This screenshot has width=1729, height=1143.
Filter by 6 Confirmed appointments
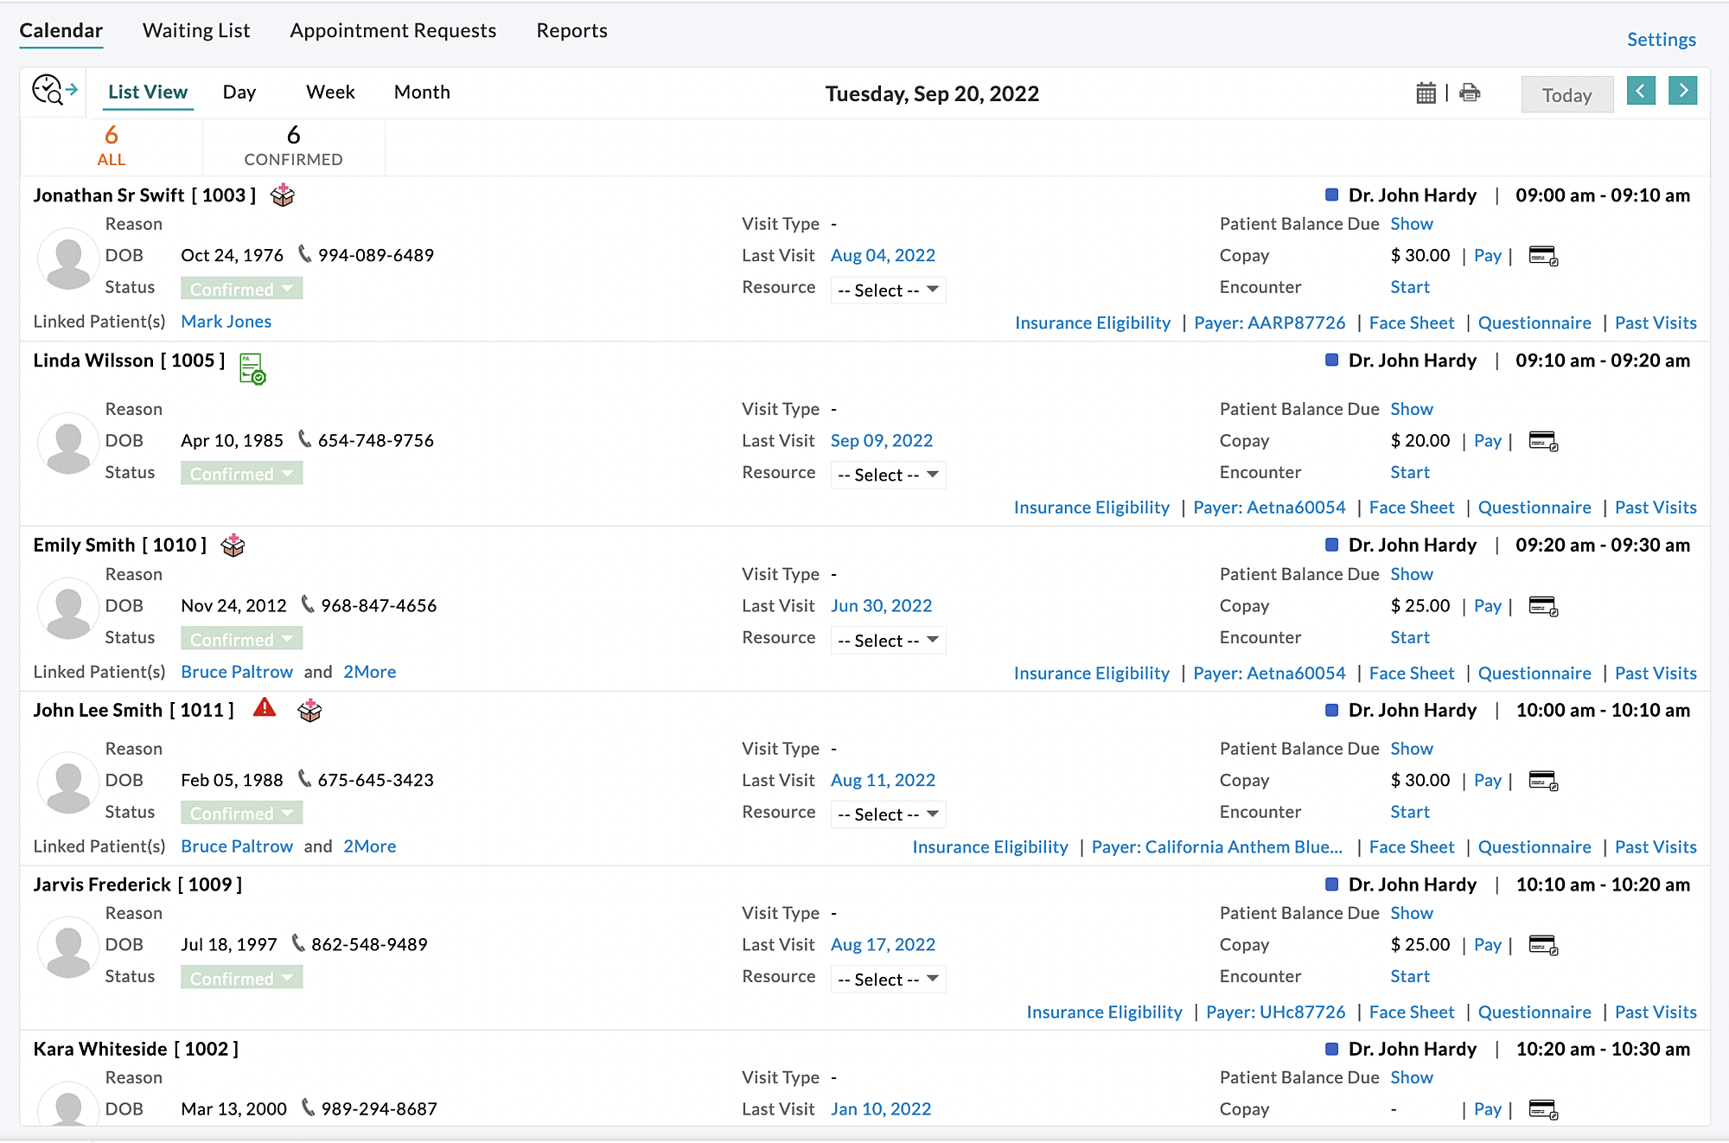point(293,145)
